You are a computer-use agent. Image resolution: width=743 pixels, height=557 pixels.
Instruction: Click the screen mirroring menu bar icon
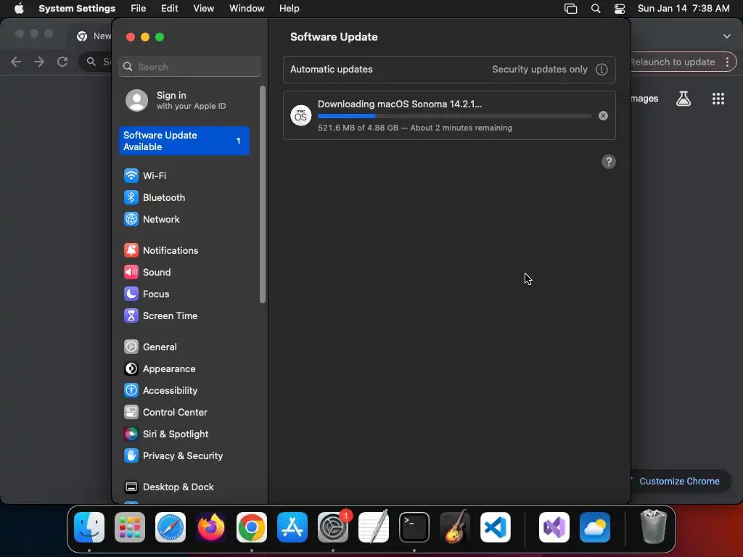(570, 9)
